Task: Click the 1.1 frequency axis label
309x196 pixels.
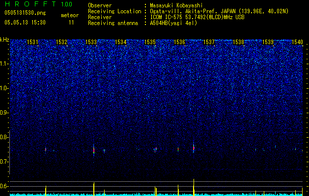Action: click(4, 64)
